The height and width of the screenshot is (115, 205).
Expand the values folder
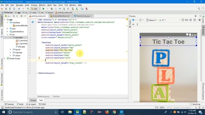pyautogui.click(x=11, y=56)
